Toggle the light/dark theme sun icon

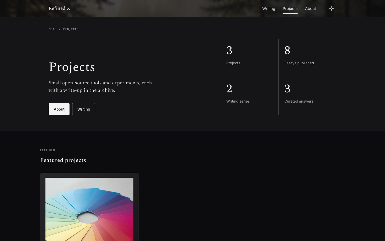332,9
